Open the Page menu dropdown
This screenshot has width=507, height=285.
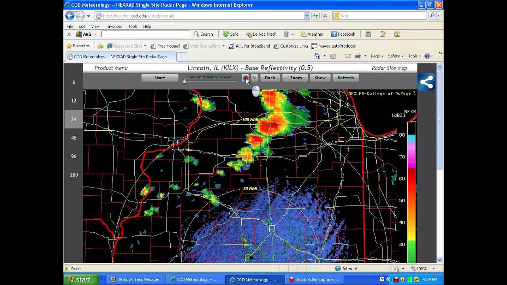[x=377, y=56]
